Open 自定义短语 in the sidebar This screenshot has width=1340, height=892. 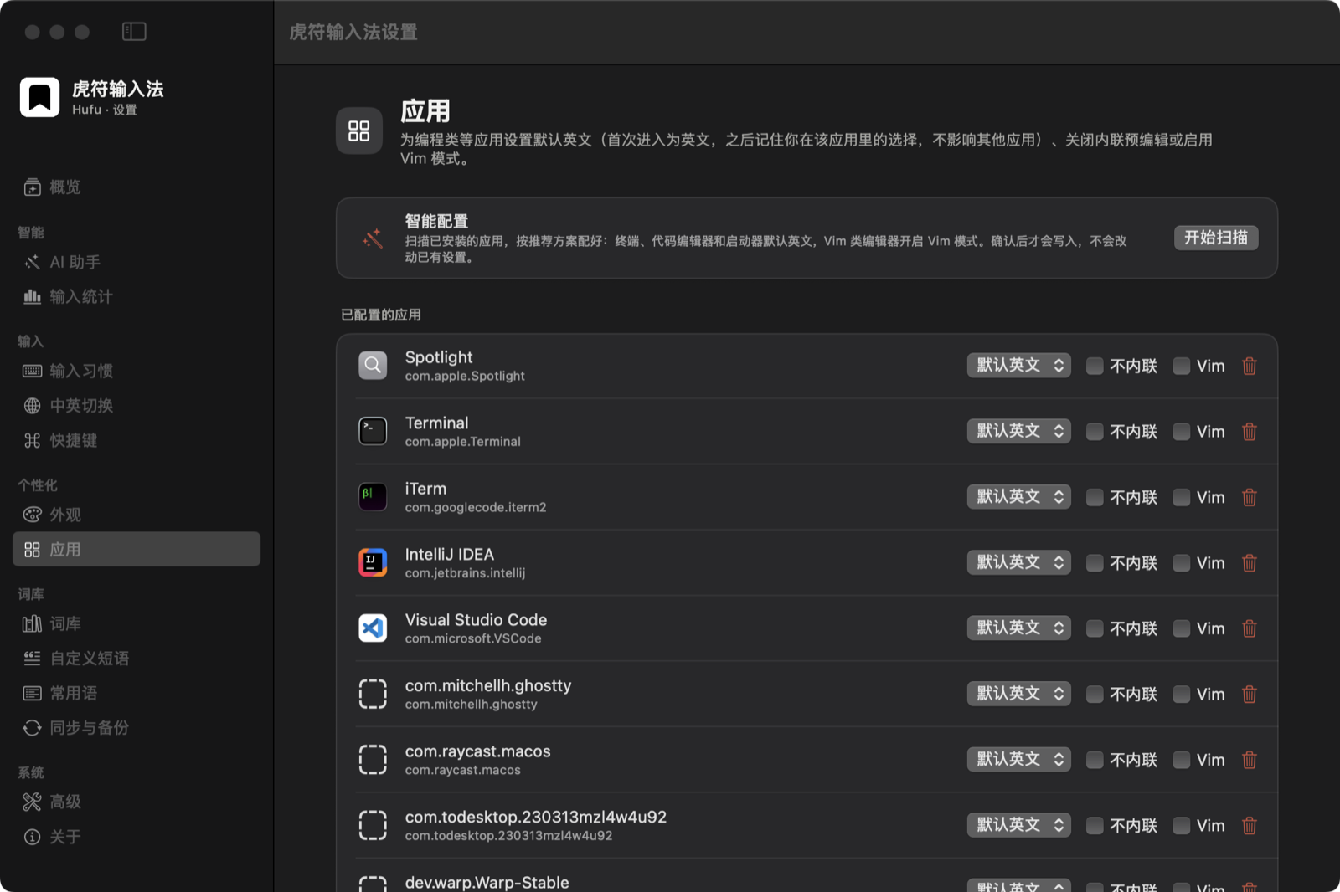(x=137, y=659)
